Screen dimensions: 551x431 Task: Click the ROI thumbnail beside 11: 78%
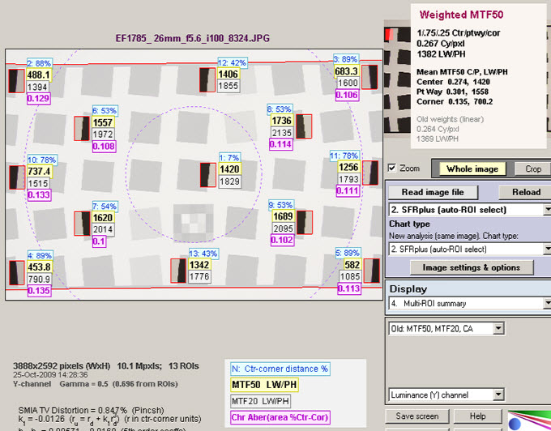(x=370, y=173)
